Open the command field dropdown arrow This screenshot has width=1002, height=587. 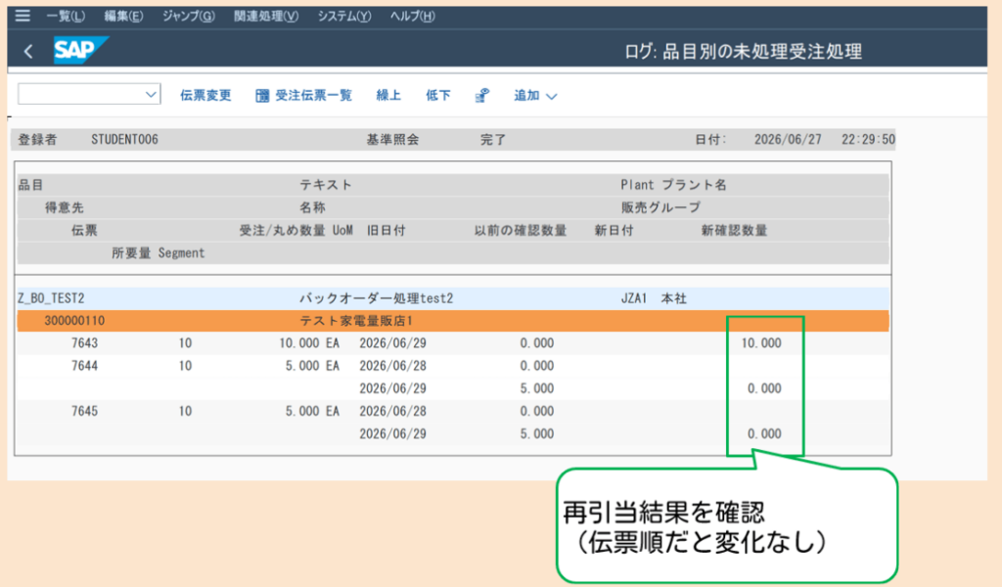[151, 95]
